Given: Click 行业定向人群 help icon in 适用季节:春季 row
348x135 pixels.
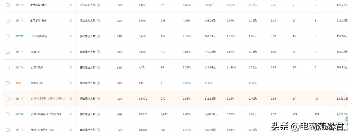Looking at the screenshot, I should click(98, 20).
